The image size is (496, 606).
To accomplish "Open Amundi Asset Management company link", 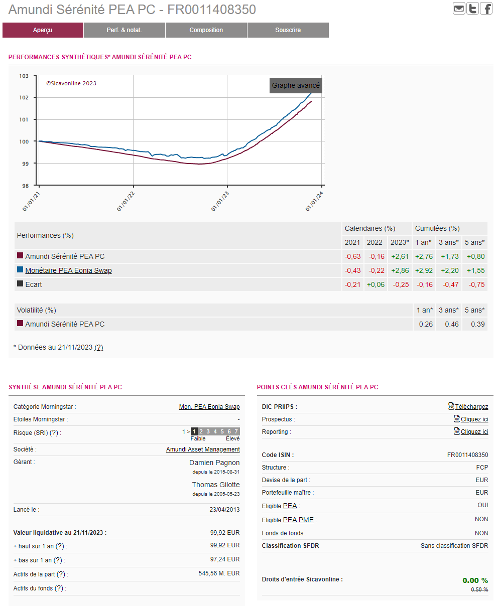I will (x=203, y=449).
